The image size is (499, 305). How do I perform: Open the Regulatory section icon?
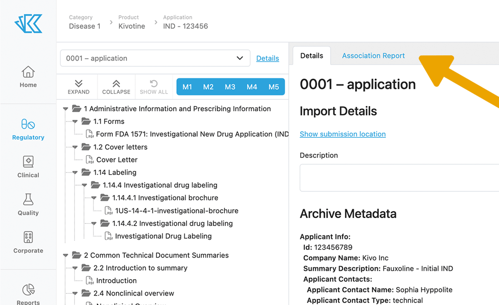(28, 124)
